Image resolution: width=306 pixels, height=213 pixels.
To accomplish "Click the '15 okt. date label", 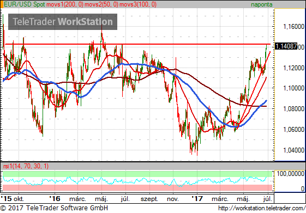I will (x=13, y=199).
